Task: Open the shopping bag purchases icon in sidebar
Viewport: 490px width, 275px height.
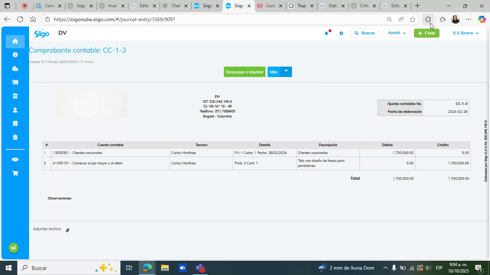Action: 15,68
